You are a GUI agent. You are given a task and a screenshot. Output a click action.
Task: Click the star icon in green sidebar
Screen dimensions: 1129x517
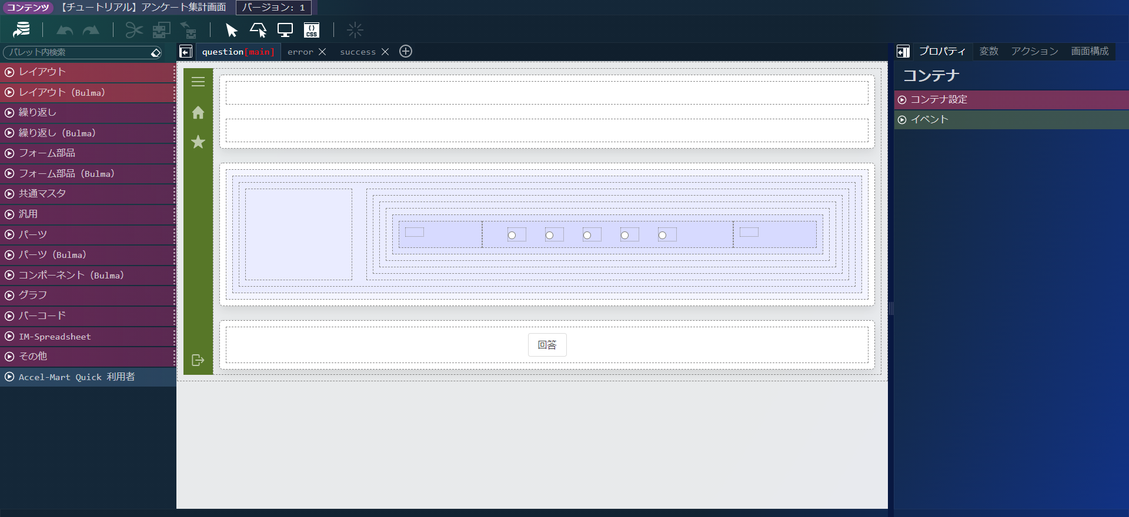(x=198, y=142)
